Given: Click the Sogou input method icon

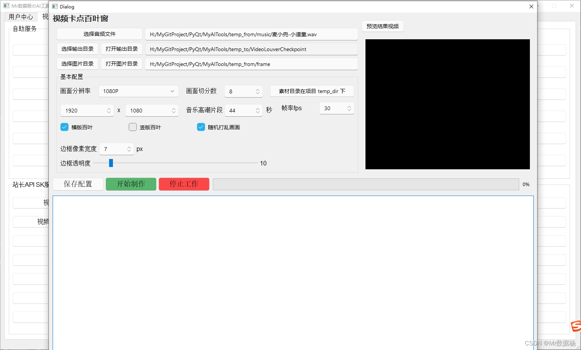Looking at the screenshot, I should coord(576,326).
